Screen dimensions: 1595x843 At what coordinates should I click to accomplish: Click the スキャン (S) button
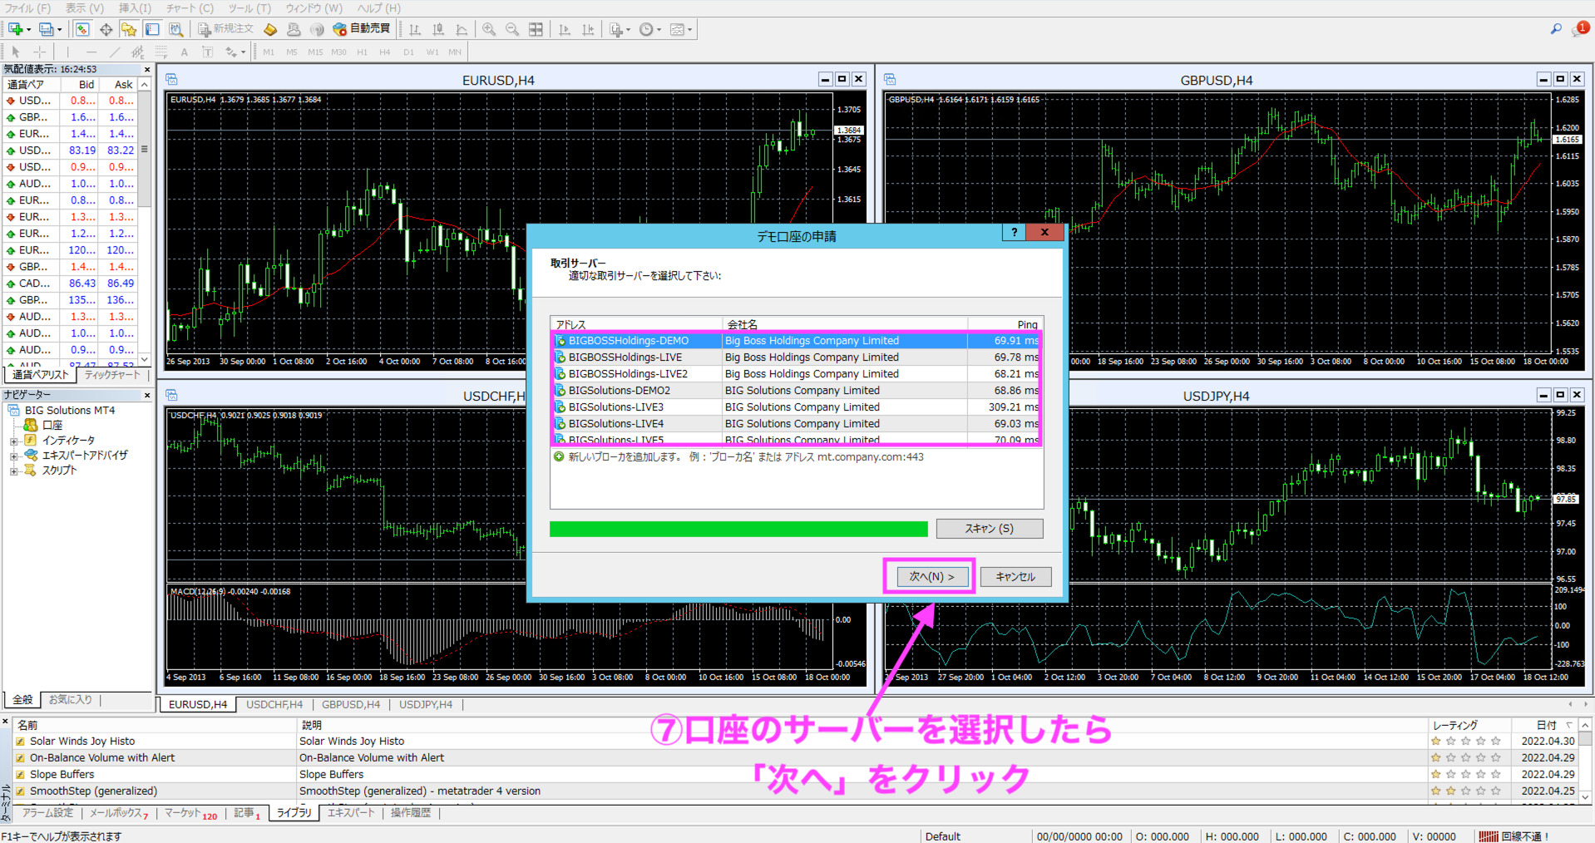coord(989,529)
